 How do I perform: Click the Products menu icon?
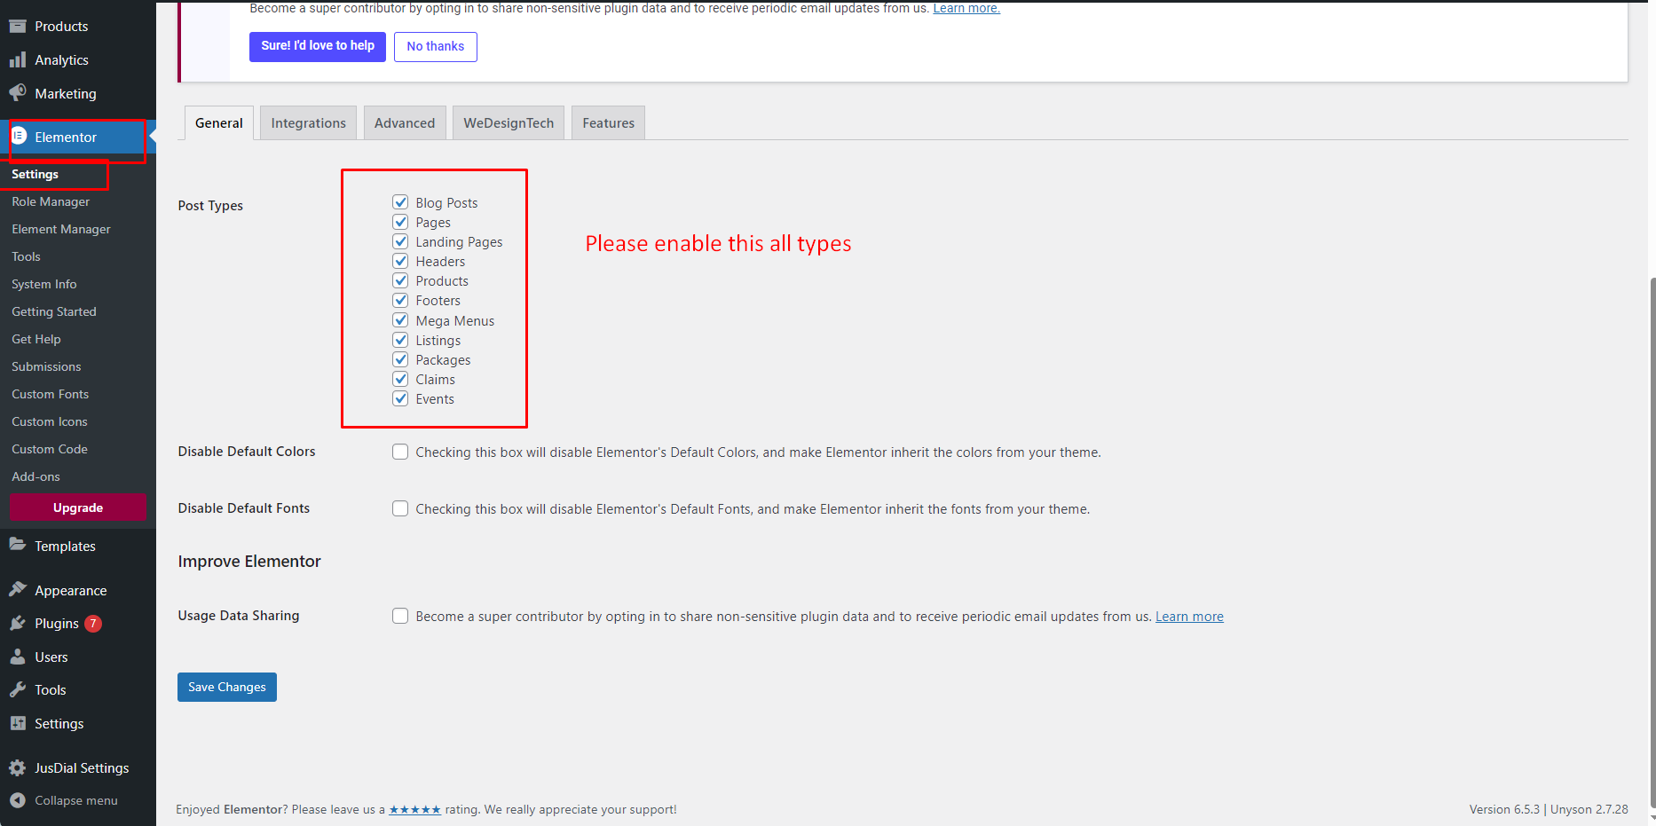(18, 26)
